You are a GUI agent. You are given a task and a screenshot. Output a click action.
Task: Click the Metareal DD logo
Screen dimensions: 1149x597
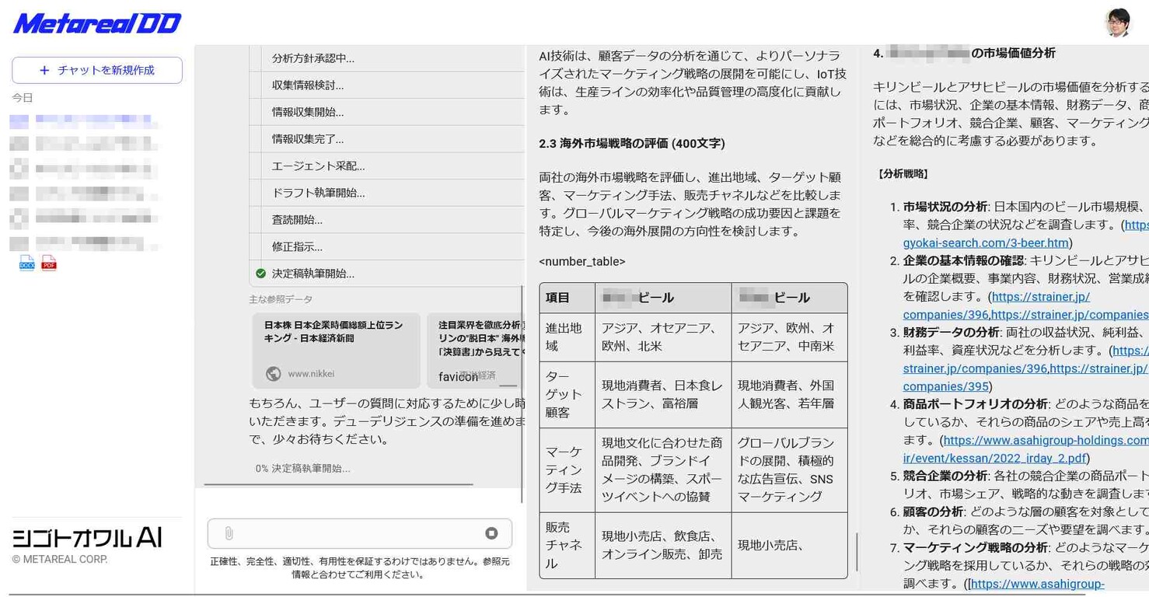(96, 23)
